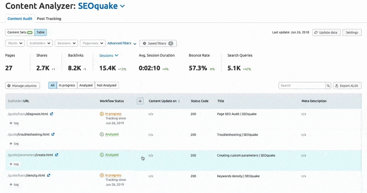Click title 'Keywords density | SEOquake'
This screenshot has width=367, height=193.
(238, 176)
